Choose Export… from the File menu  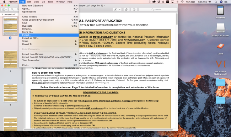click(x=49, y=35)
